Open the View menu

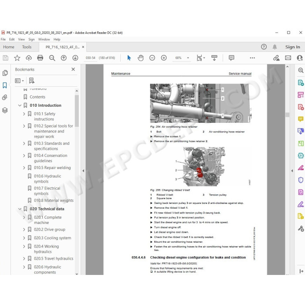21,39
